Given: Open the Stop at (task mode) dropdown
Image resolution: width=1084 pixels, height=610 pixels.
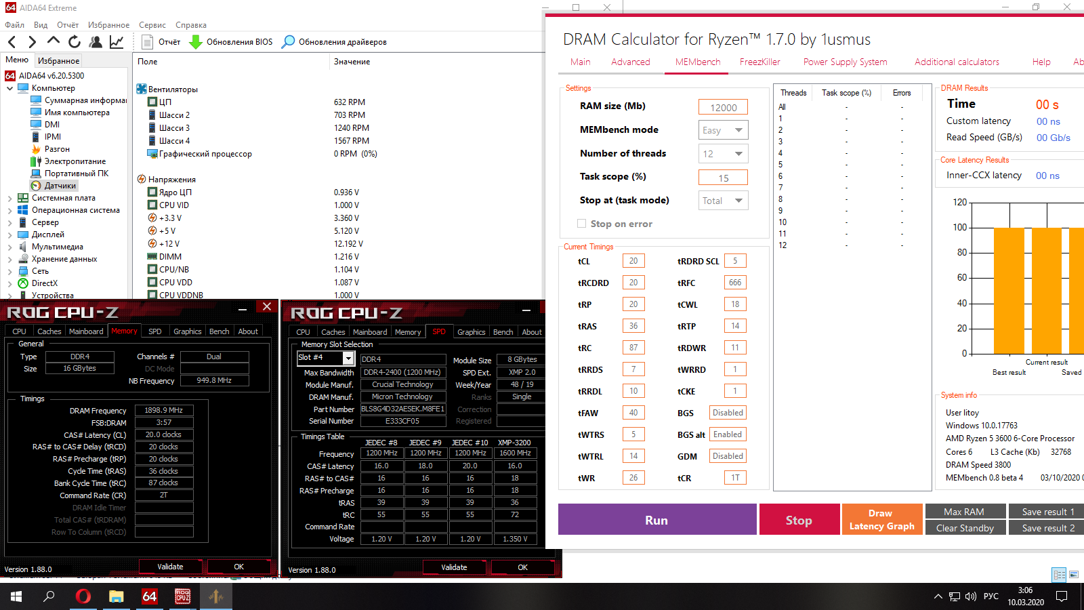Looking at the screenshot, I should (724, 201).
